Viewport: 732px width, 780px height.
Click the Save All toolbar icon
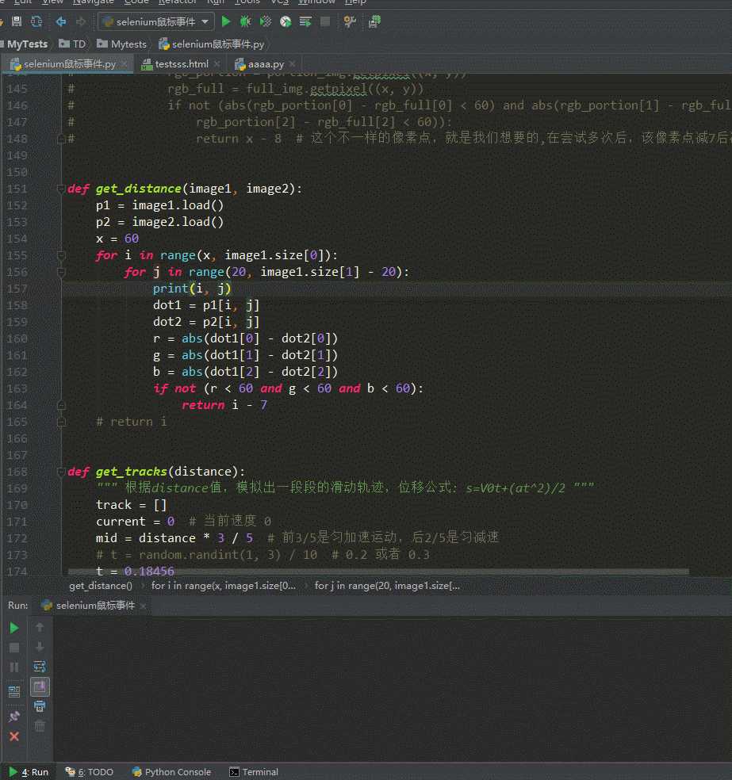point(17,21)
